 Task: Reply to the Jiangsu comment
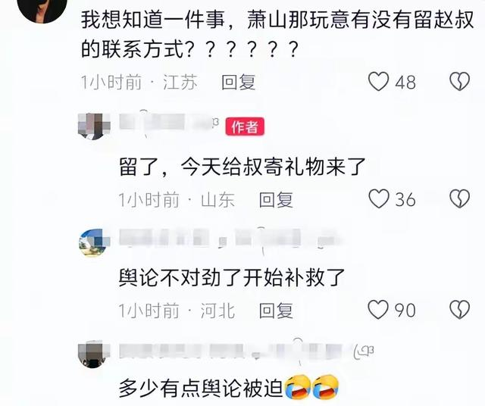click(x=238, y=83)
